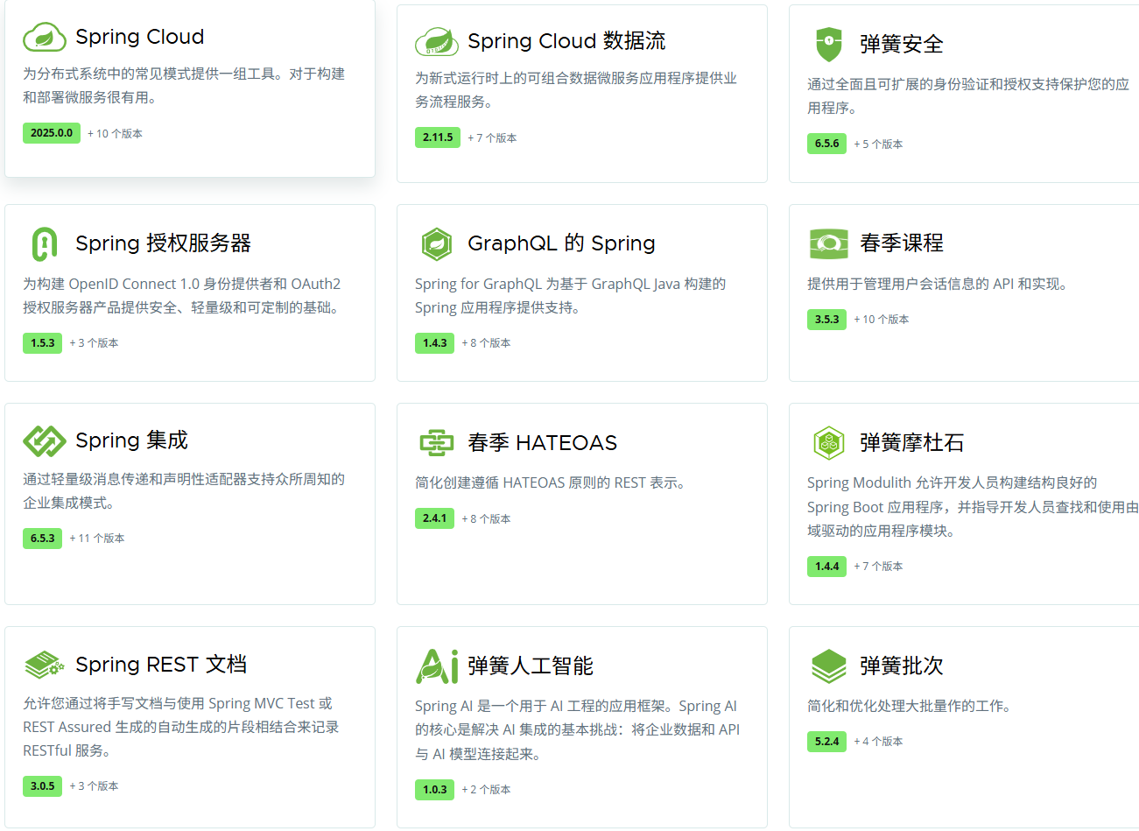Open the 弹簧安全 project title
This screenshot has width=1139, height=831.
901,44
